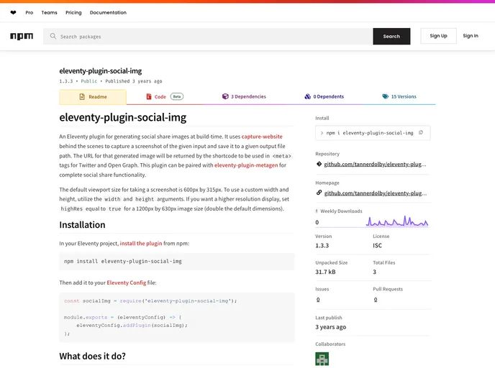Click the Dependents cubes icon

(307, 96)
